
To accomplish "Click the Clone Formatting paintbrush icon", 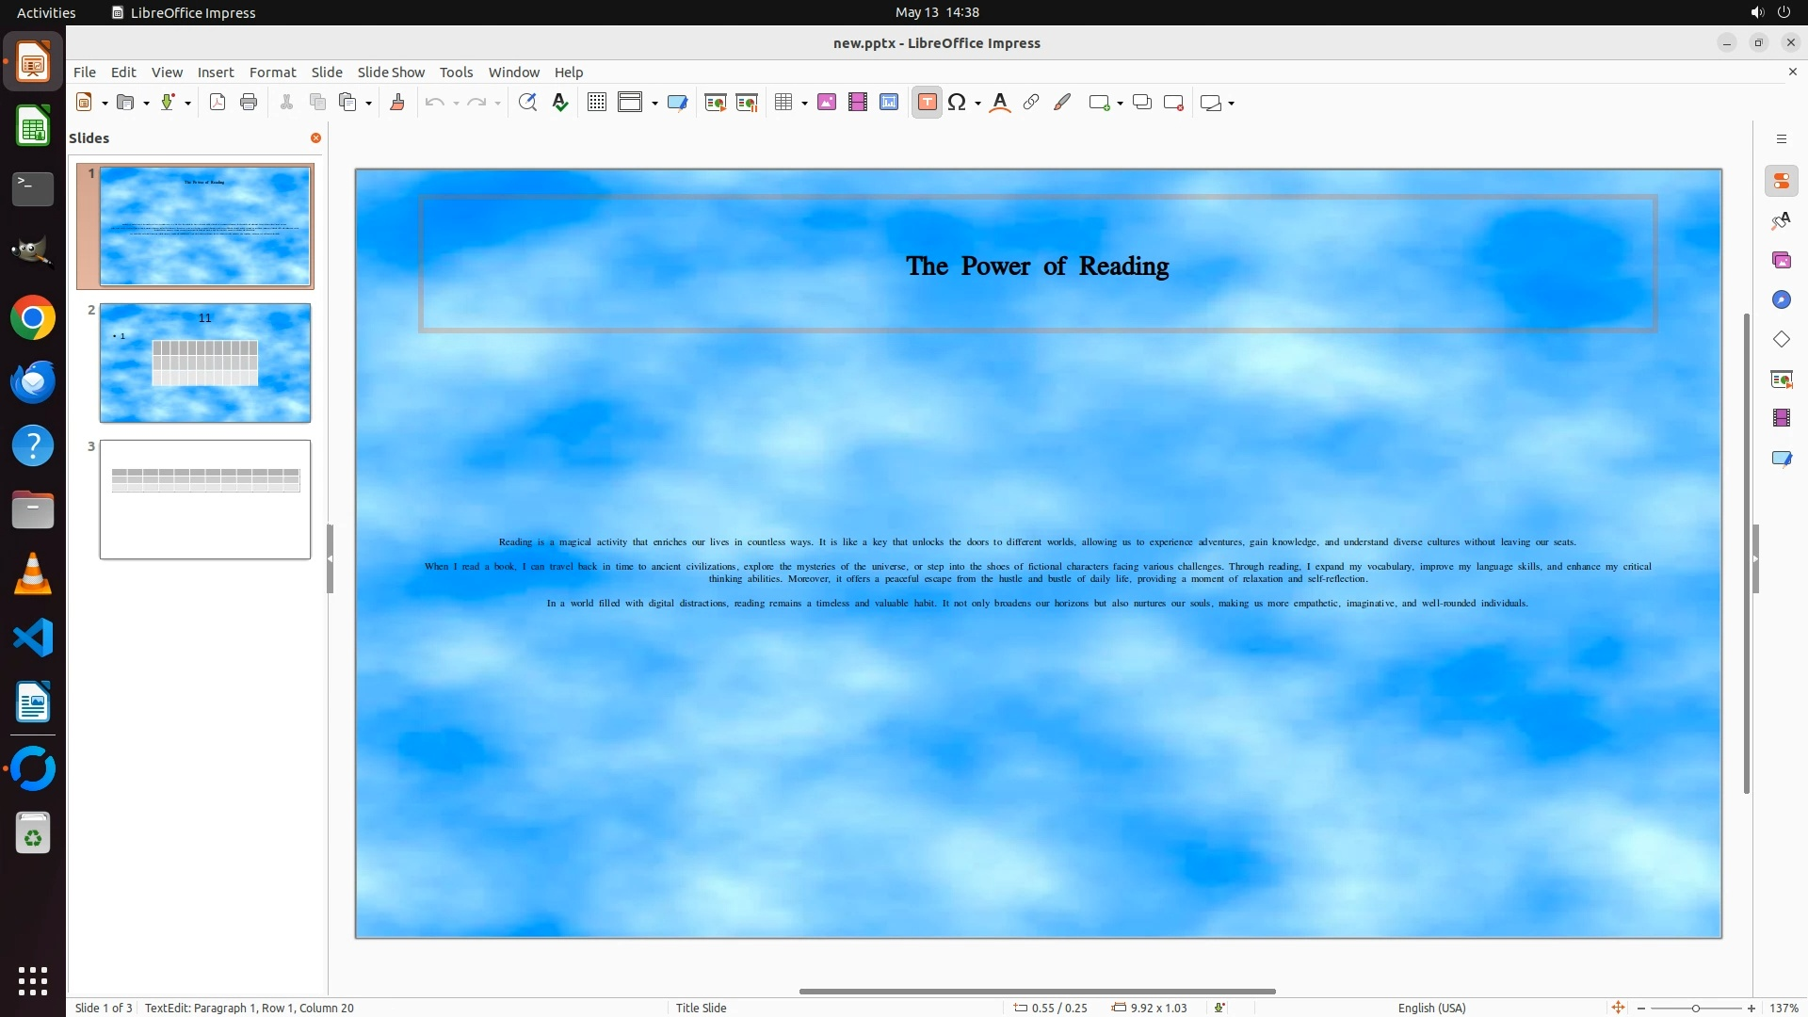I will [x=397, y=103].
